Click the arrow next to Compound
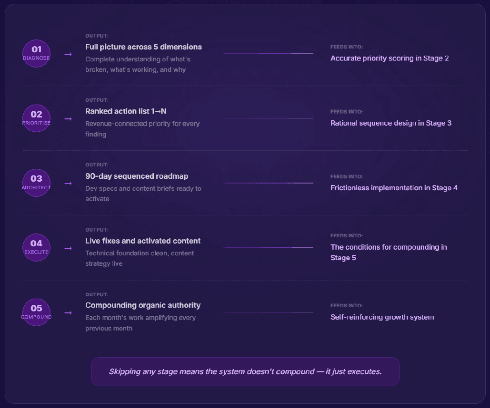 [68, 313]
